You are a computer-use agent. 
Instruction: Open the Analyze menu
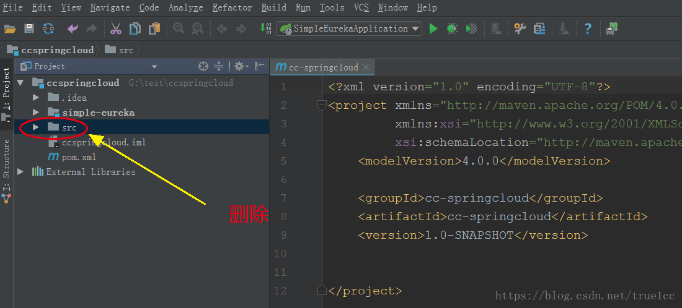click(x=186, y=7)
